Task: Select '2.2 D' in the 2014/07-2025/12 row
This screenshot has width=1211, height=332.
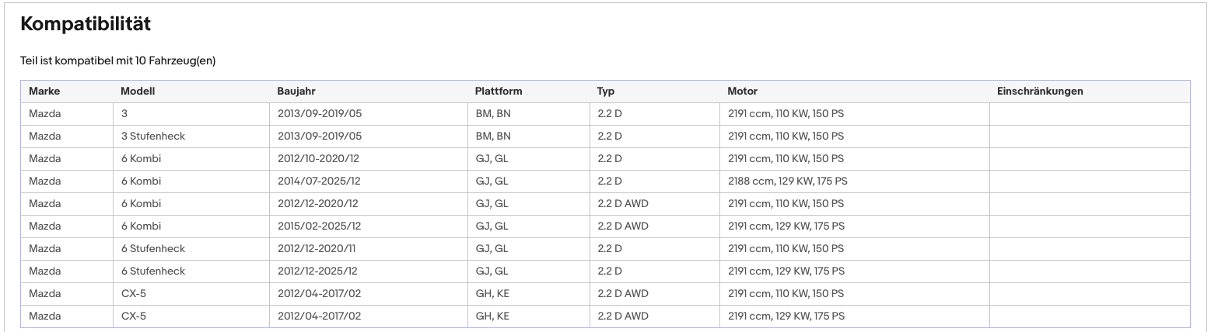Action: click(x=610, y=182)
